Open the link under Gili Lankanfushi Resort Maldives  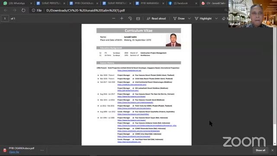(x=128, y=91)
